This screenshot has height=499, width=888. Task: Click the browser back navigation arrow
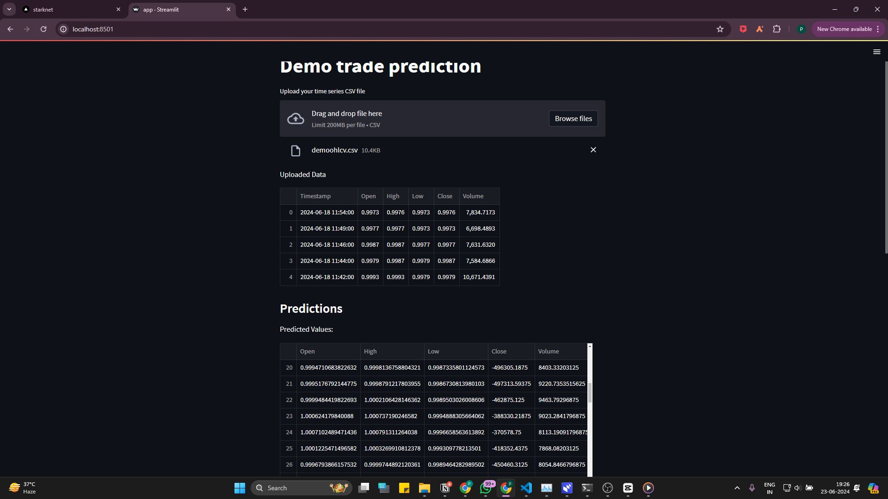tap(9, 29)
